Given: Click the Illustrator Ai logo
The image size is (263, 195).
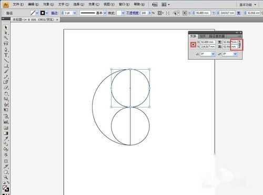Looking at the screenshot, I should coord(6,5).
